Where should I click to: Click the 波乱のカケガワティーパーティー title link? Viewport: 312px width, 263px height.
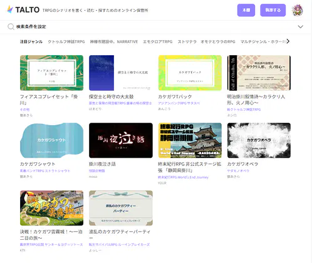[x=120, y=235]
